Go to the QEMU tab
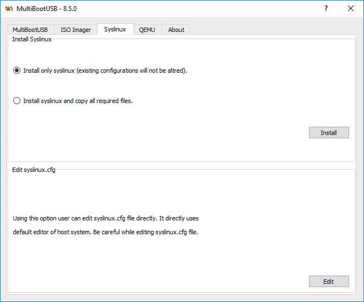 pyautogui.click(x=147, y=30)
